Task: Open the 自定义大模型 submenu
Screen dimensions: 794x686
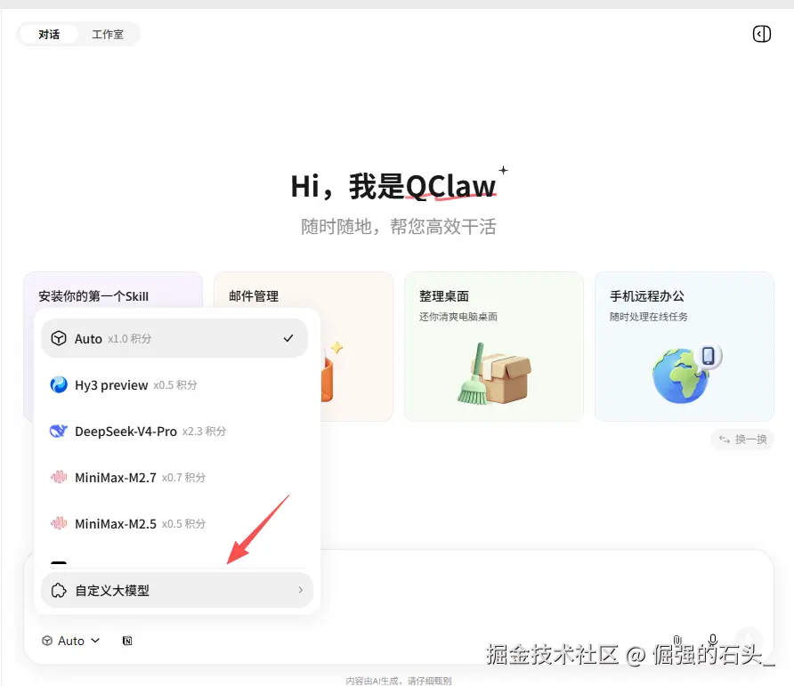Action: pos(177,590)
